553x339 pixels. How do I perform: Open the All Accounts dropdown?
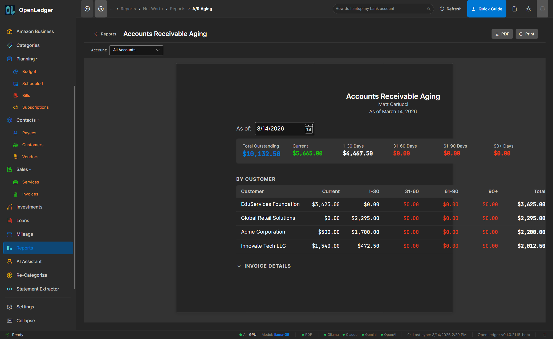(x=136, y=50)
